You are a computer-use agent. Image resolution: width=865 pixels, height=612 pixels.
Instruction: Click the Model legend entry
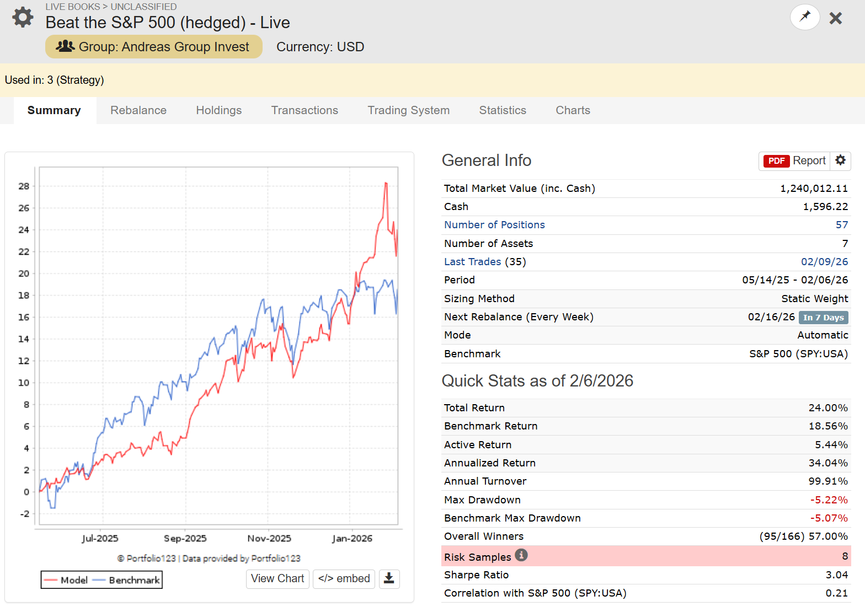click(x=66, y=580)
